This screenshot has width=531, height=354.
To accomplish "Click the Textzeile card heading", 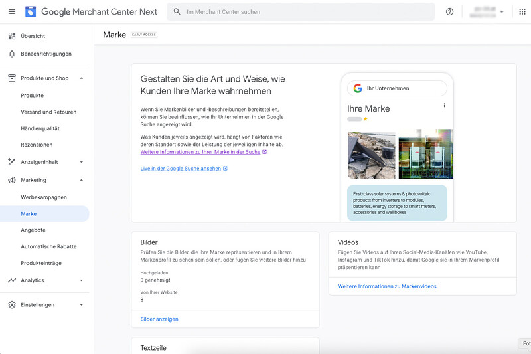I will point(153,348).
